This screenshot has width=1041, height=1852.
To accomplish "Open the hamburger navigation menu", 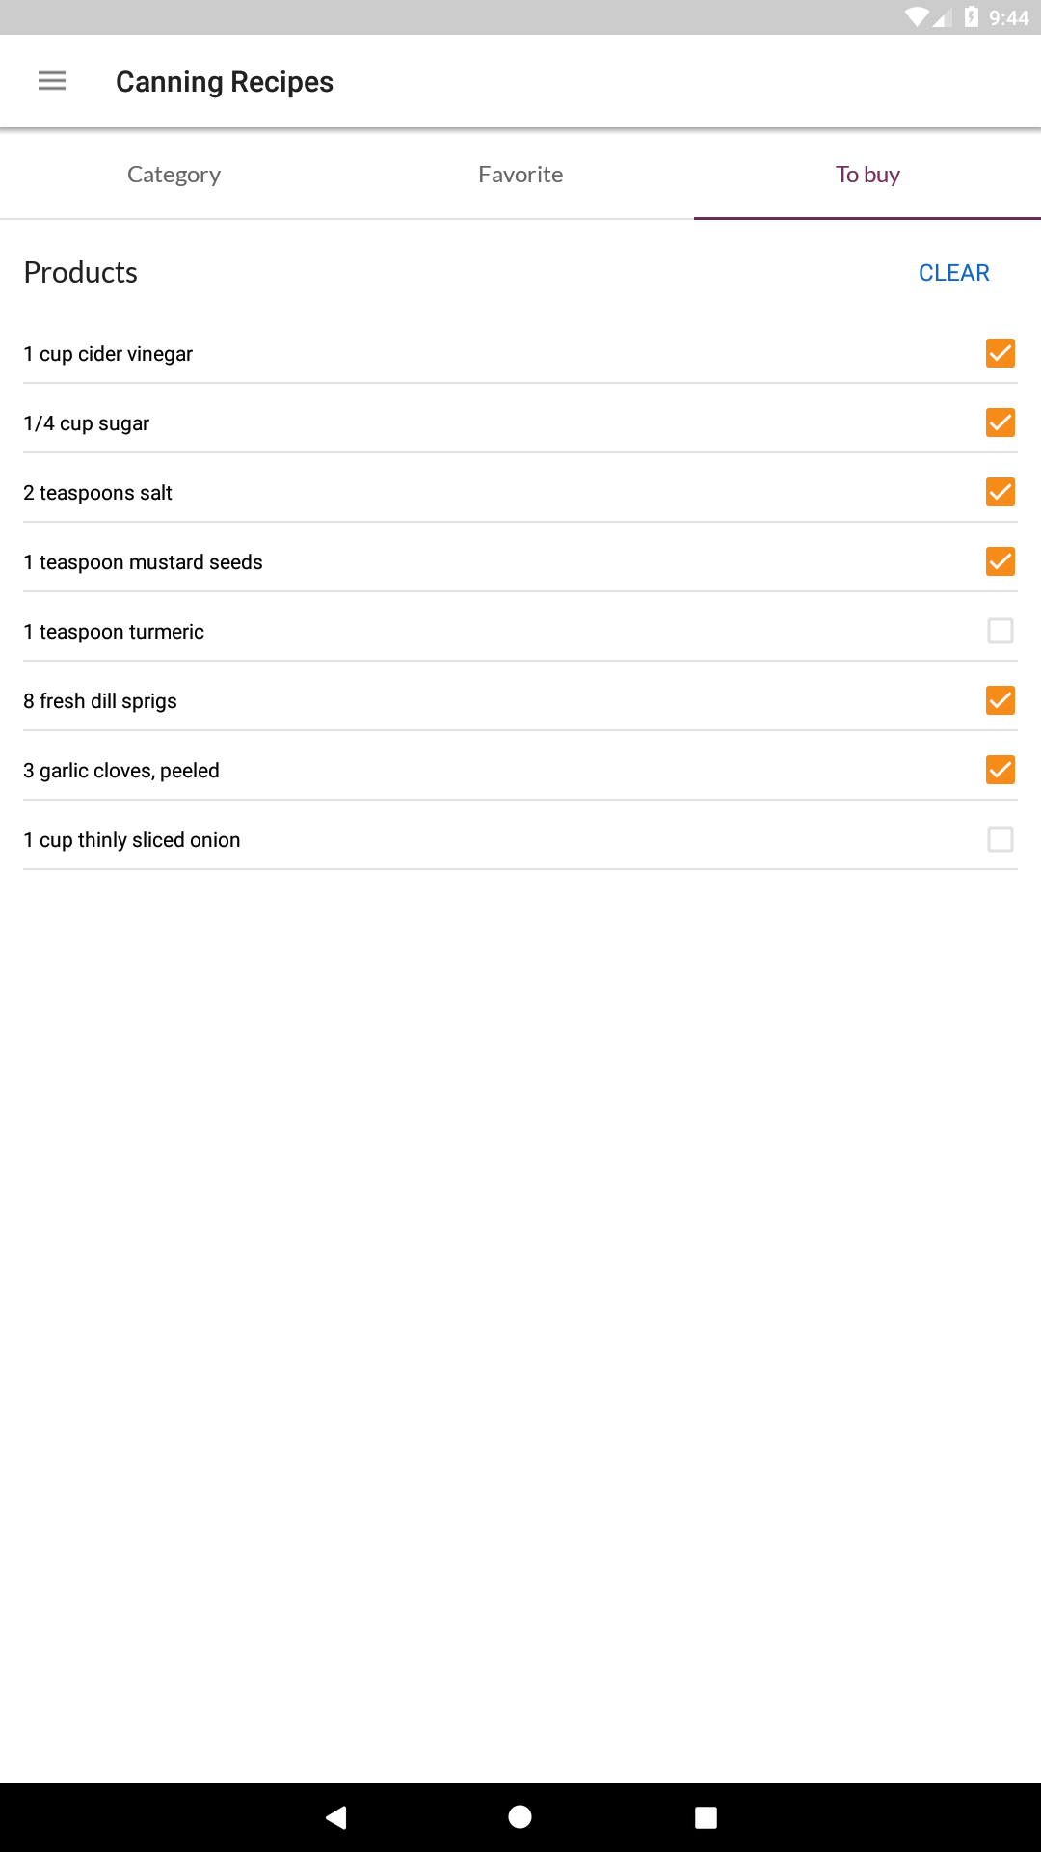I will (x=52, y=81).
